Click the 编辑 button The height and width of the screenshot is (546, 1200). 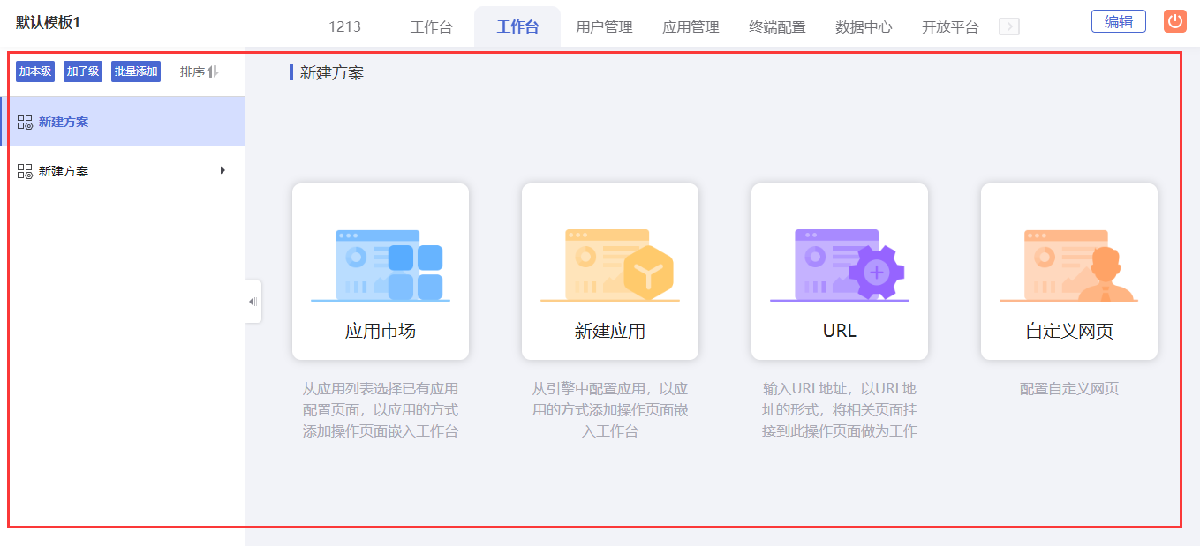1119,21
